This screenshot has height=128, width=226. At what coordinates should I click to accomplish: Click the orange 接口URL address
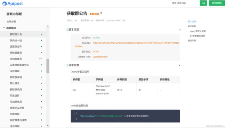pos(127,45)
